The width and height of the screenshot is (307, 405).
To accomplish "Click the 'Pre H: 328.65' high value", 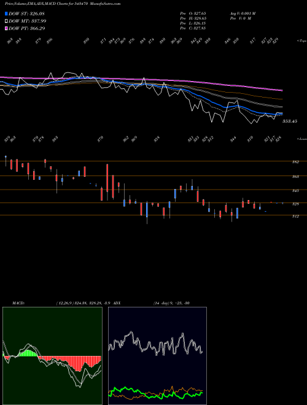I will tap(193, 18).
